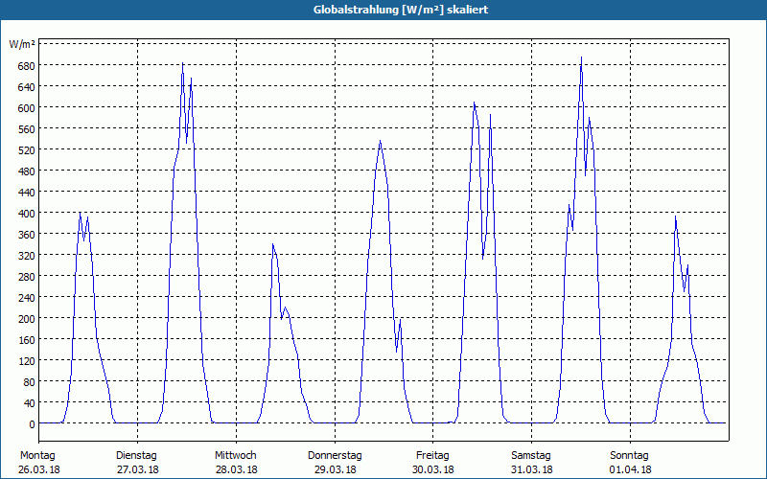The height and width of the screenshot is (479, 767).
Task: Click Monday's radiation curve peak
Action: [x=81, y=213]
